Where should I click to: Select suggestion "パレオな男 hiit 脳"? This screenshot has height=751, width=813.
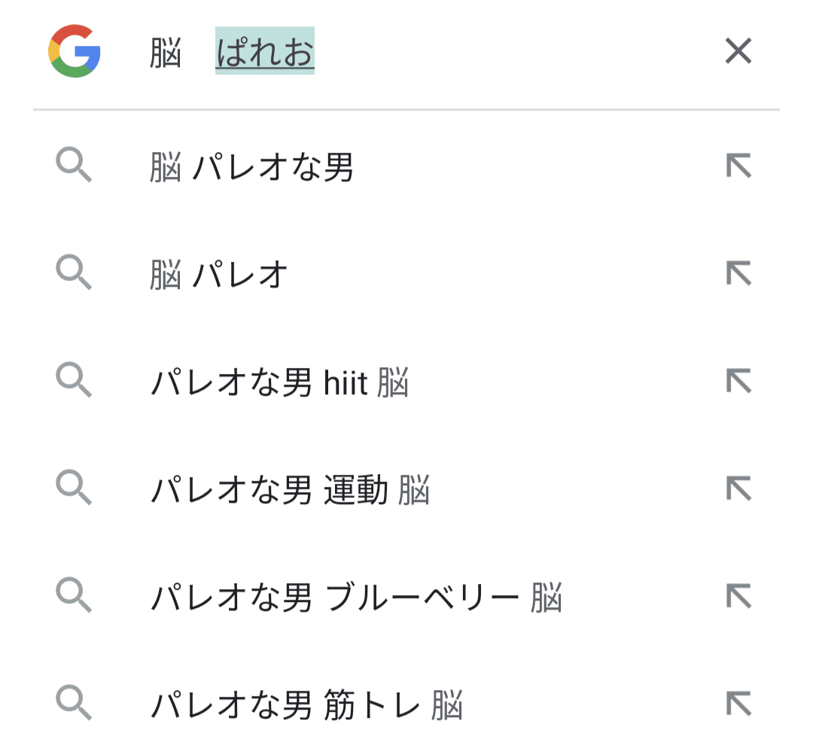(x=279, y=384)
